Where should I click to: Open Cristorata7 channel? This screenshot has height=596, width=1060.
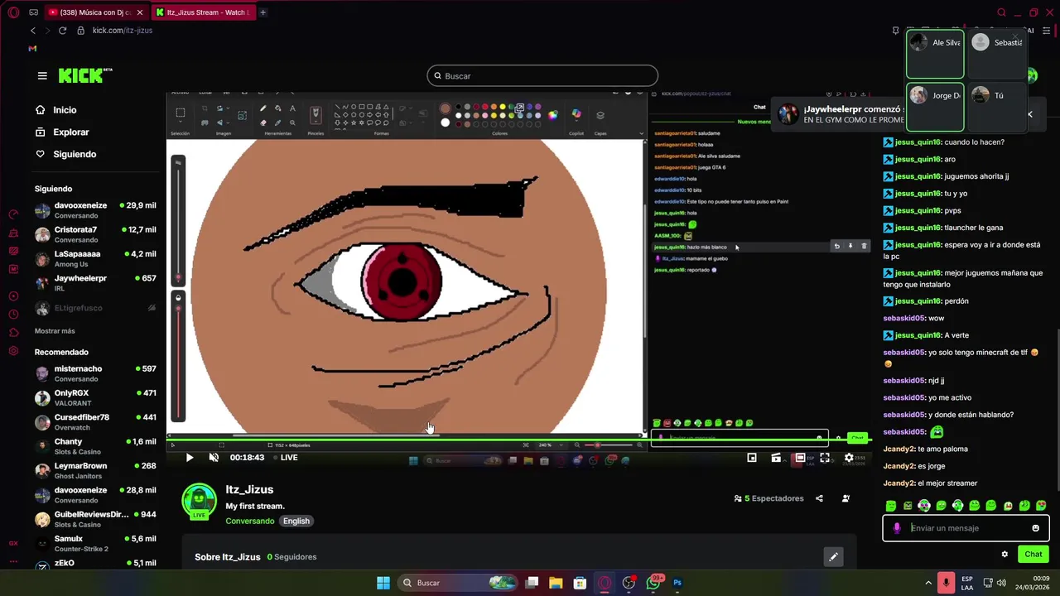point(95,234)
